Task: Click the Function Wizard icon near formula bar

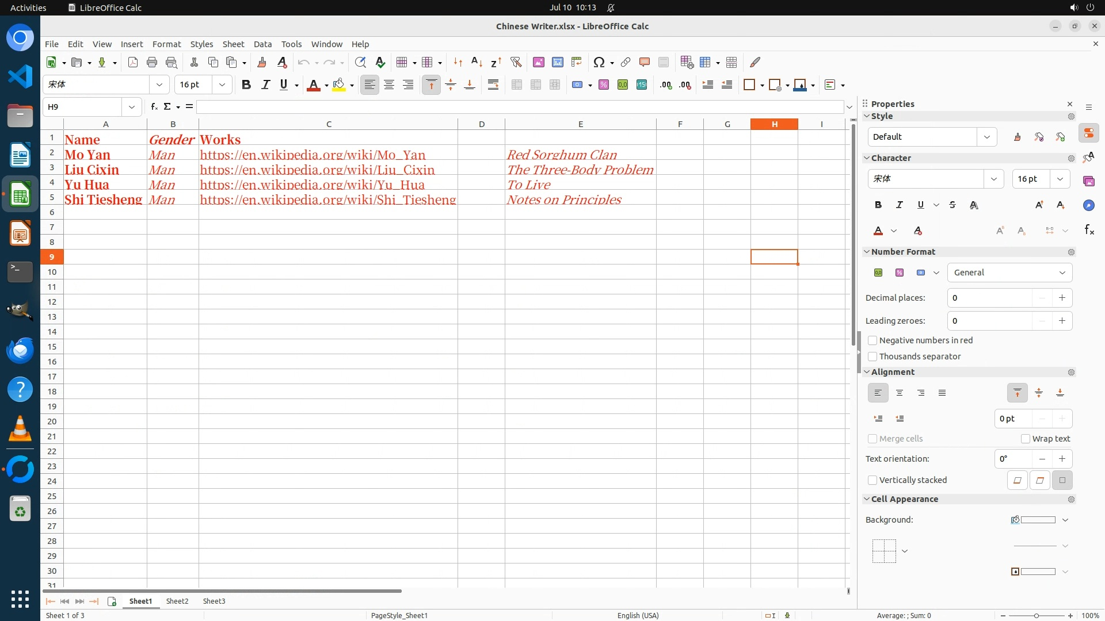Action: coord(154,106)
